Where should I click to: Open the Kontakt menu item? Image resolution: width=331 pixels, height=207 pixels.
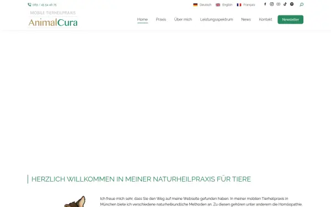click(x=265, y=19)
